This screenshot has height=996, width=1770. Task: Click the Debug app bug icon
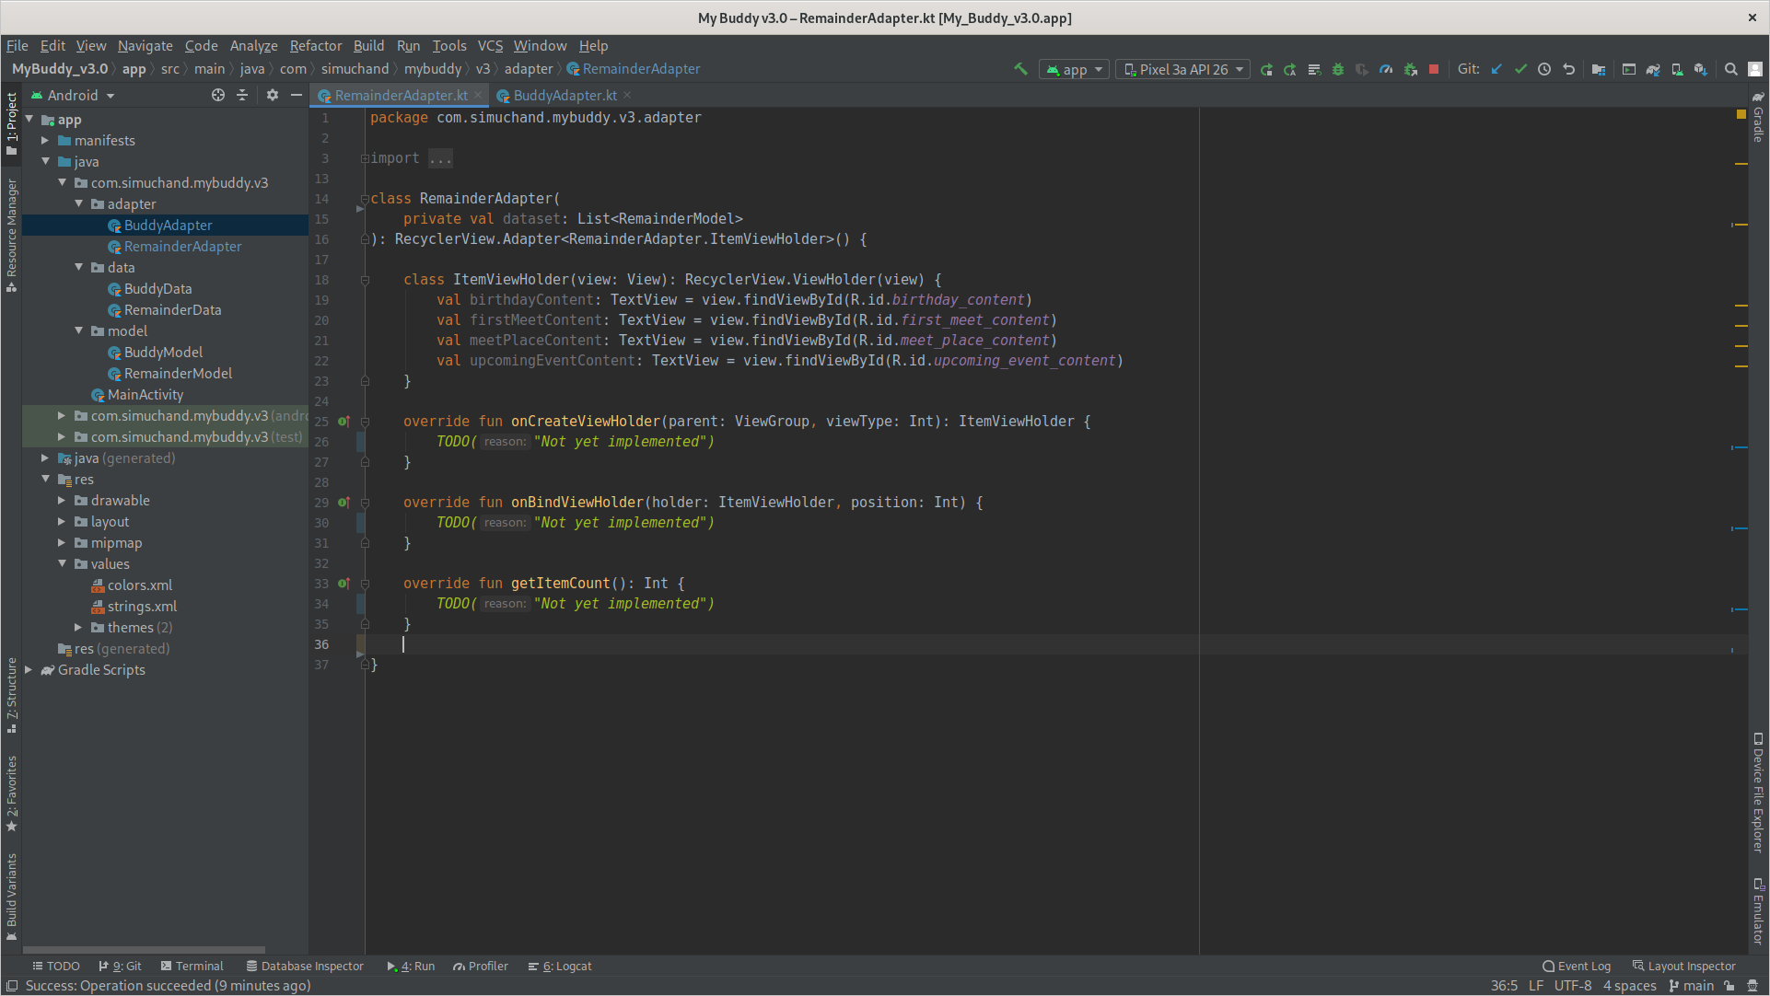[x=1338, y=69]
